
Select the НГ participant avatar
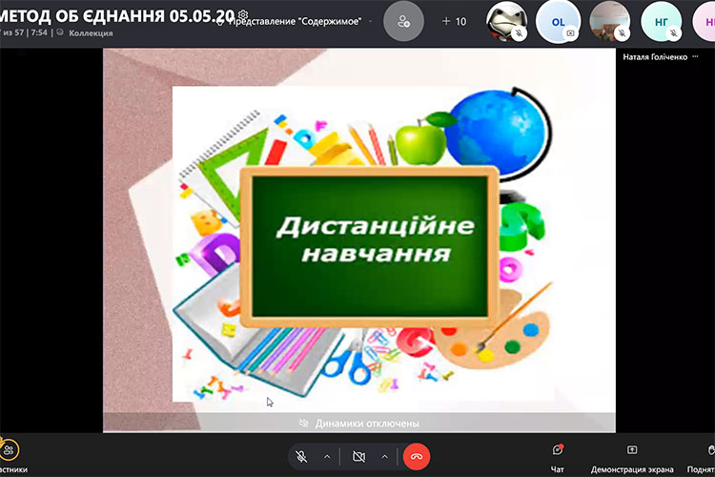pos(662,21)
